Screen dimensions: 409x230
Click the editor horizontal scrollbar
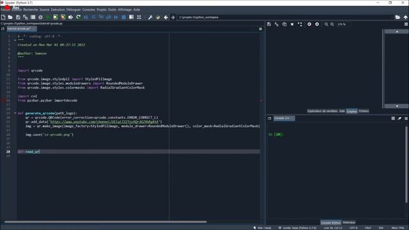[x=105, y=222]
